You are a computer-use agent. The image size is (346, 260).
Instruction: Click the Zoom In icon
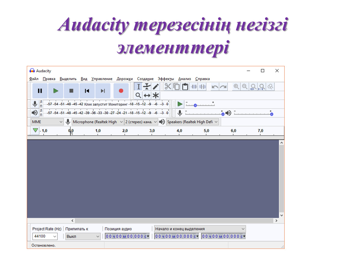[x=236, y=87]
